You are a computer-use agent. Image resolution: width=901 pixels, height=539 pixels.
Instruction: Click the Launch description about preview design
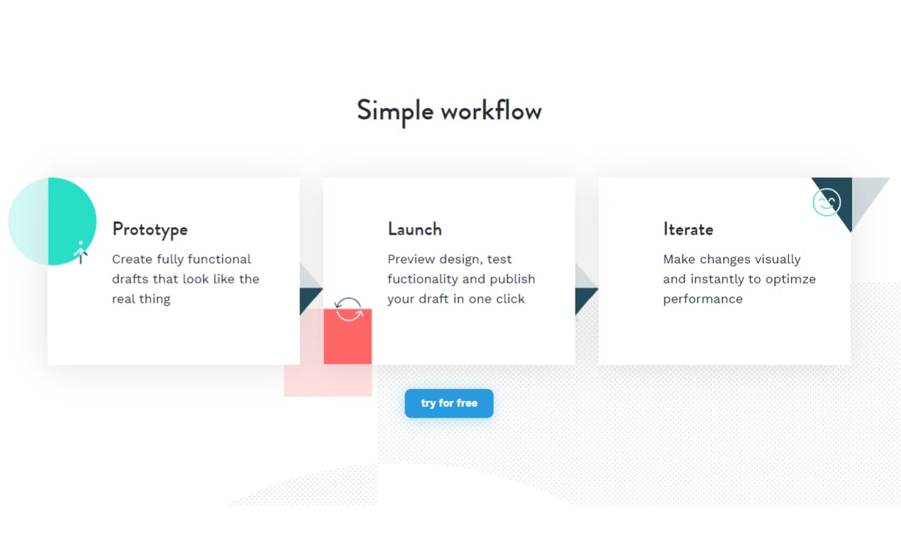point(461,279)
